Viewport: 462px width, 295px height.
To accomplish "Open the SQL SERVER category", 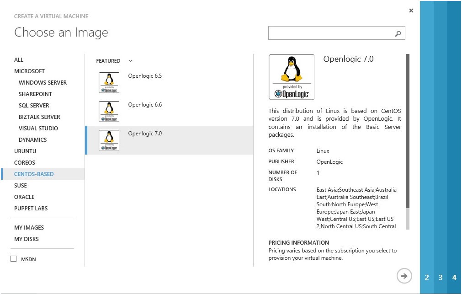I will (34, 106).
